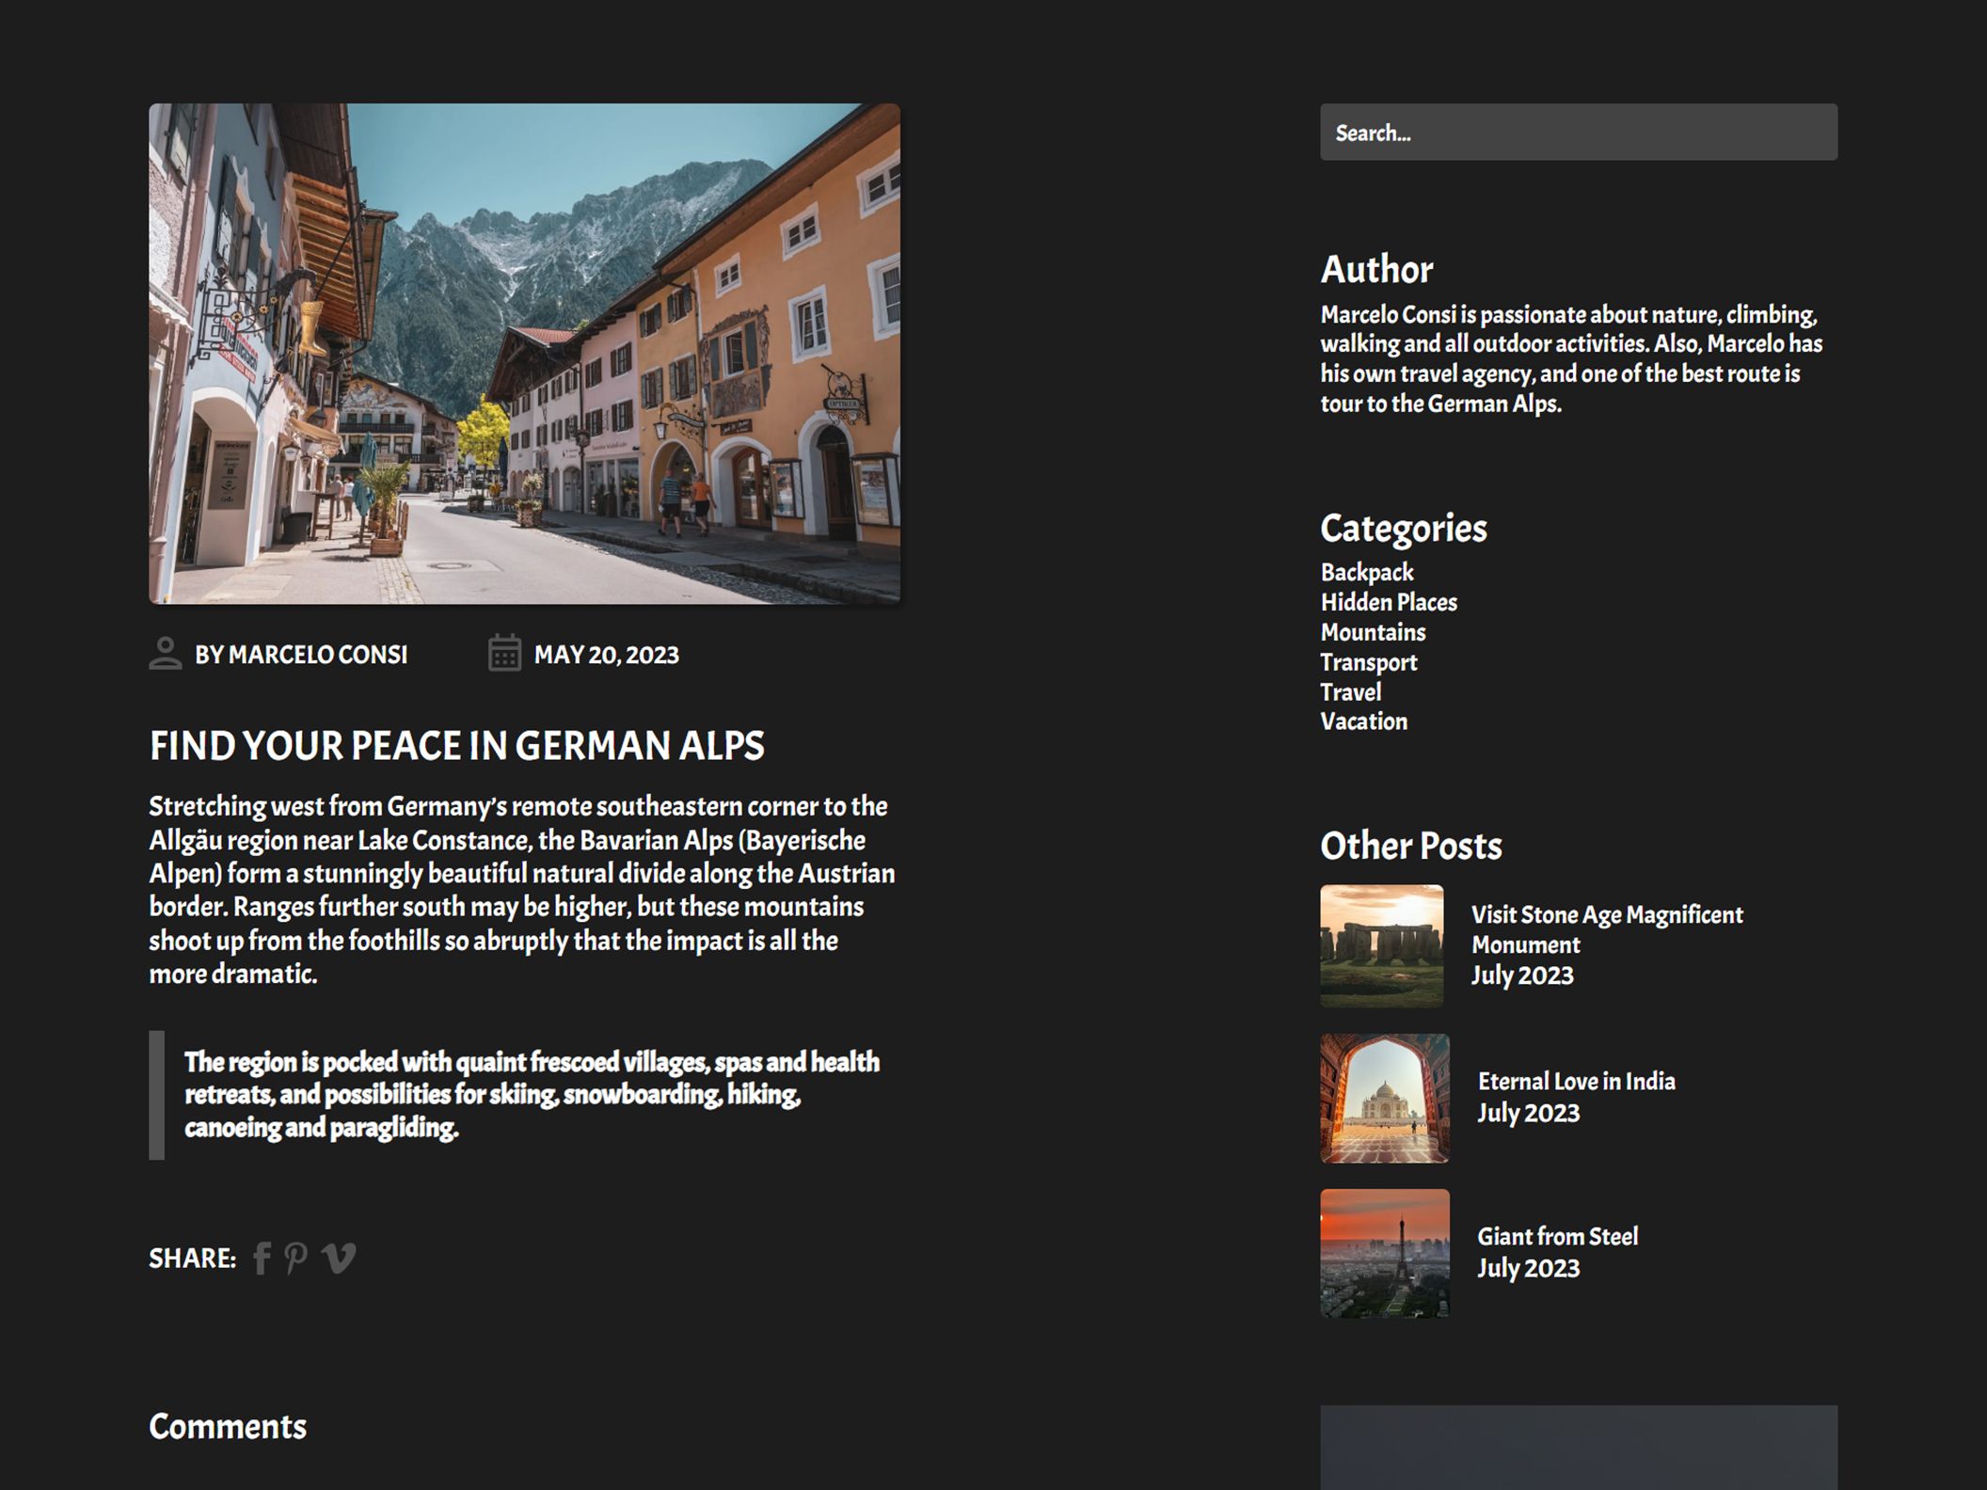Image resolution: width=1987 pixels, height=1490 pixels.
Task: Open Eternal Love in India post
Action: tap(1576, 1082)
